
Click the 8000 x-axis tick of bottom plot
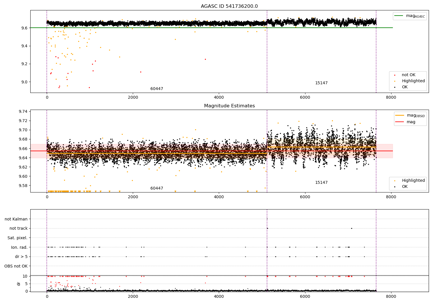click(391, 296)
